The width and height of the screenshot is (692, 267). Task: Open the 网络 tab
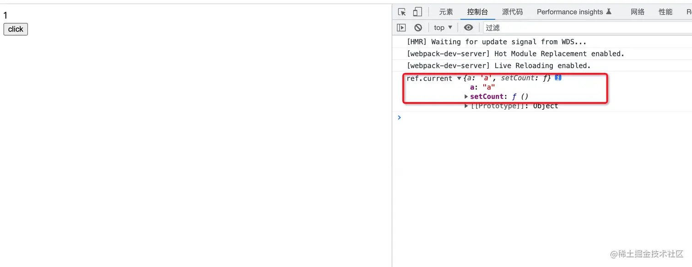pyautogui.click(x=638, y=12)
